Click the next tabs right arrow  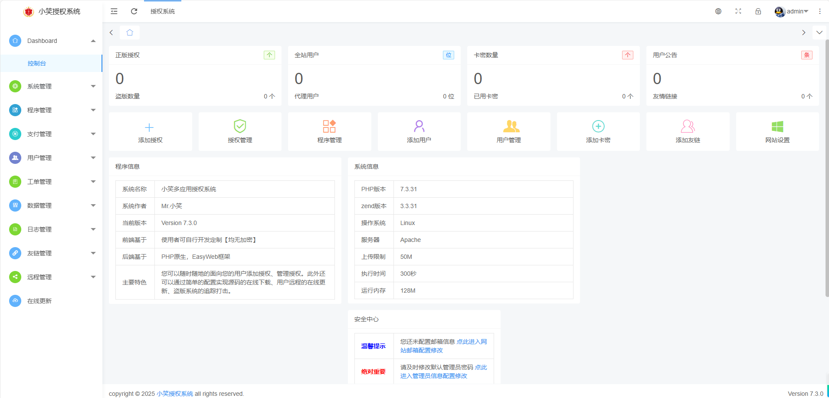[803, 33]
